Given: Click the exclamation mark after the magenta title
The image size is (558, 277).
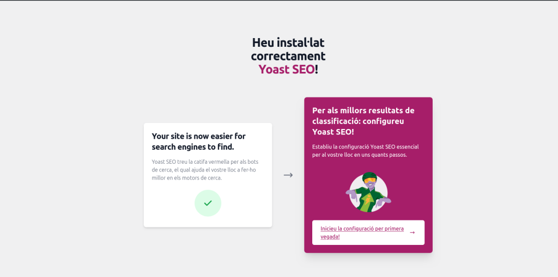Looking at the screenshot, I should tap(317, 69).
